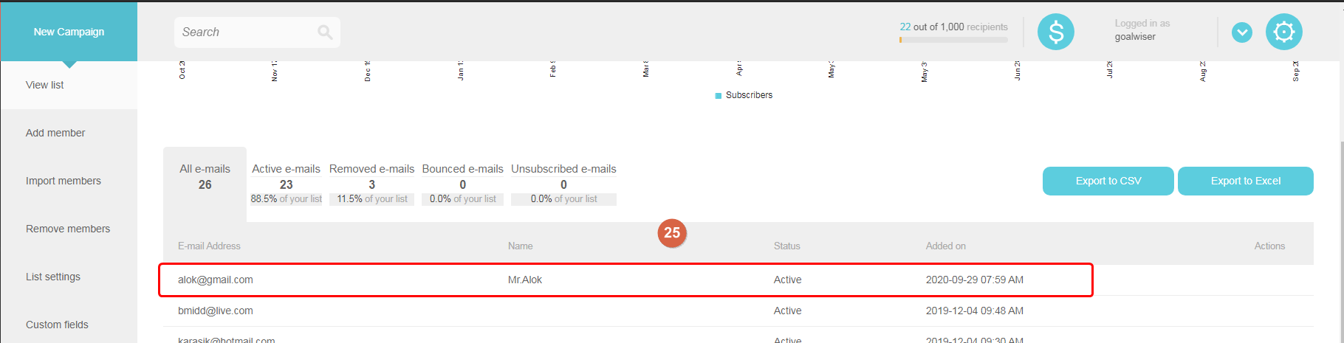
Task: Select the Unsubscribed e-mails tab
Action: 564,184
